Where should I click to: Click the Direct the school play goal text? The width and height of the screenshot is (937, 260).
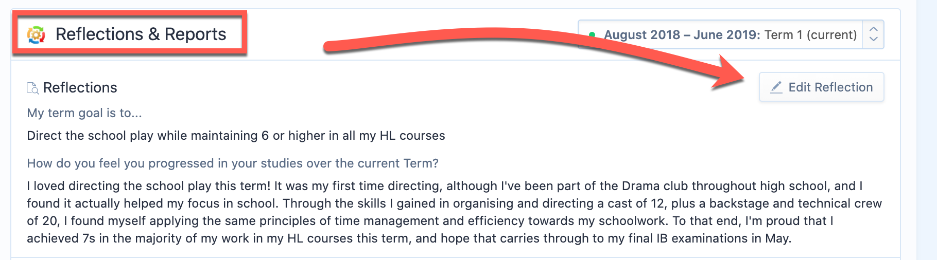pyautogui.click(x=236, y=136)
